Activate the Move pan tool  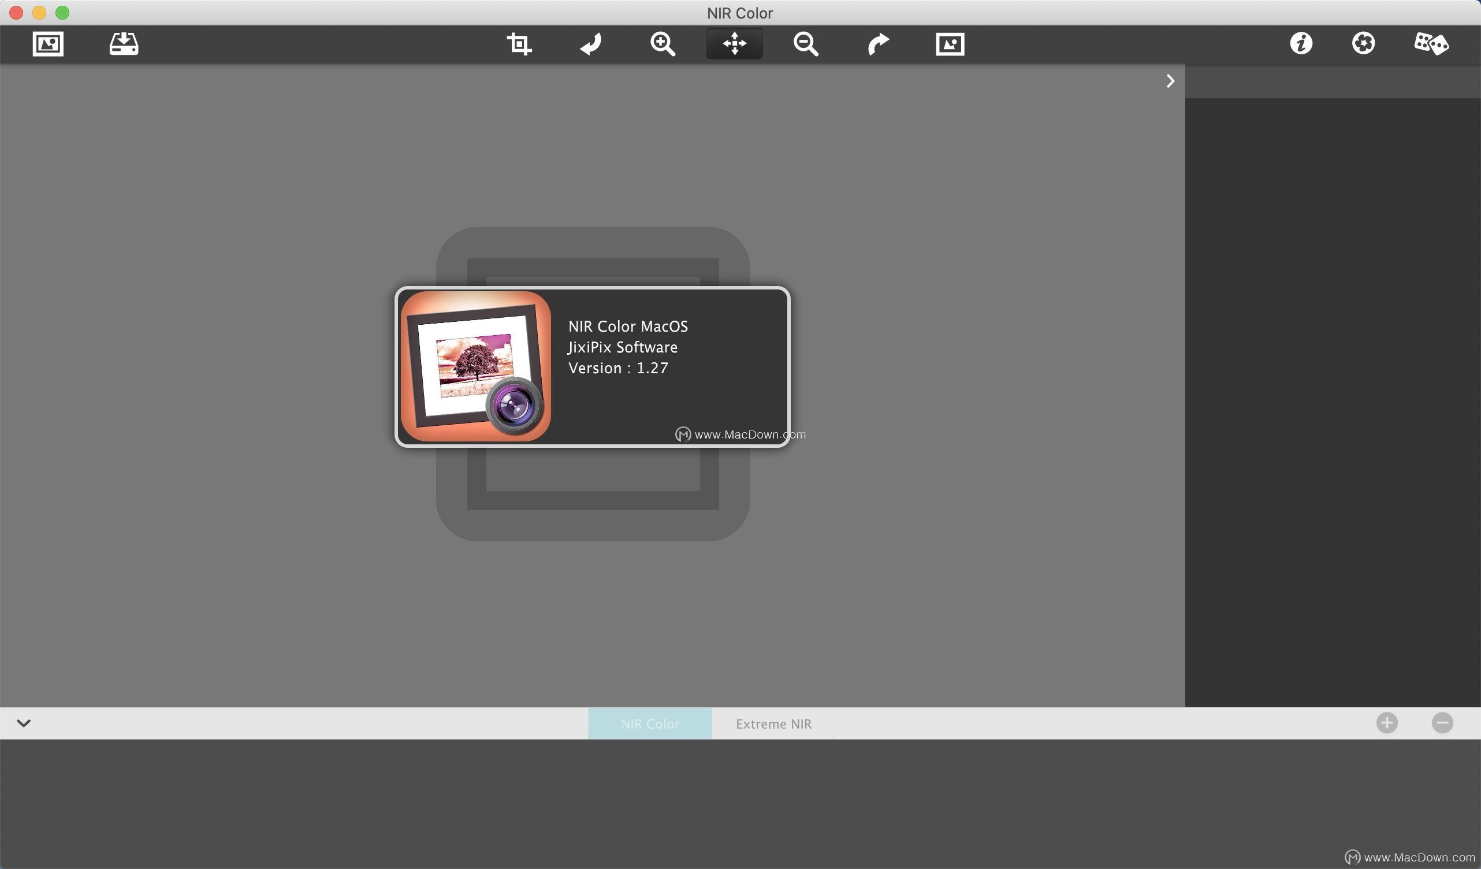coord(735,43)
